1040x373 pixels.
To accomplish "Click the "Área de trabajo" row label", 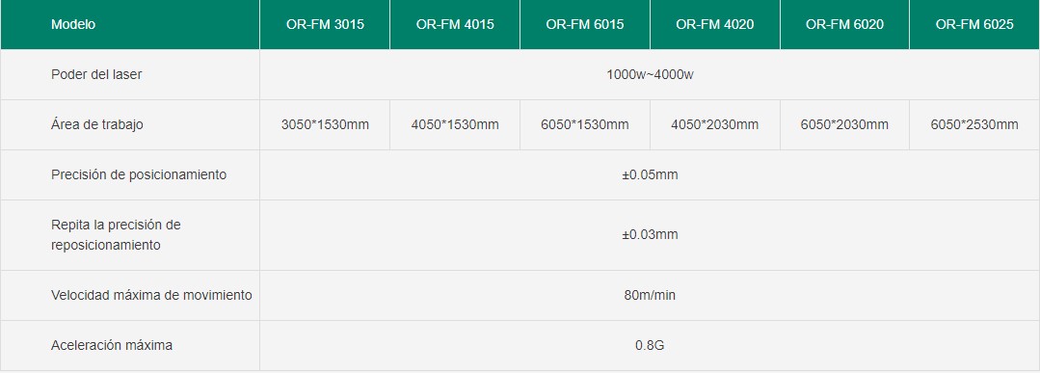I will click(x=96, y=124).
